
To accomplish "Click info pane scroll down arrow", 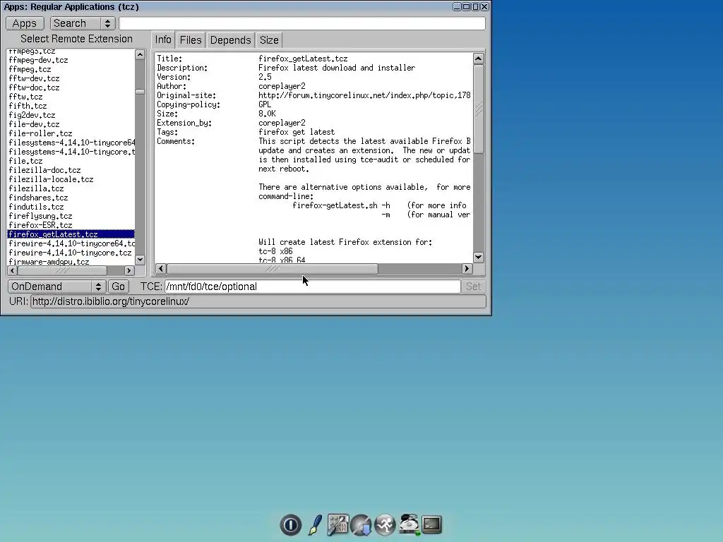I will [x=479, y=257].
